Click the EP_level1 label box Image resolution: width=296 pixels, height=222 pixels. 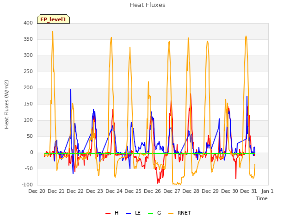[54, 19]
